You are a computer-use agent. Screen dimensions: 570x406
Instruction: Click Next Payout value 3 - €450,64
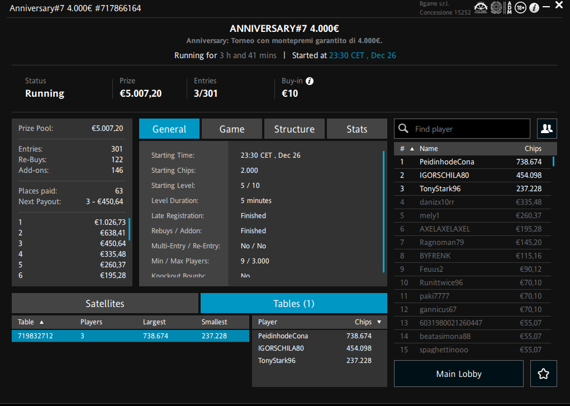[x=104, y=201]
